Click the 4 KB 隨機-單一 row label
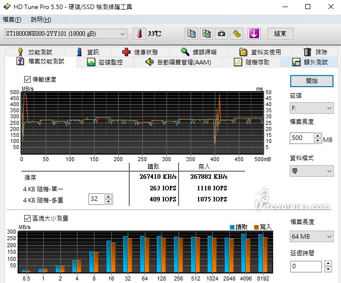 [43, 189]
